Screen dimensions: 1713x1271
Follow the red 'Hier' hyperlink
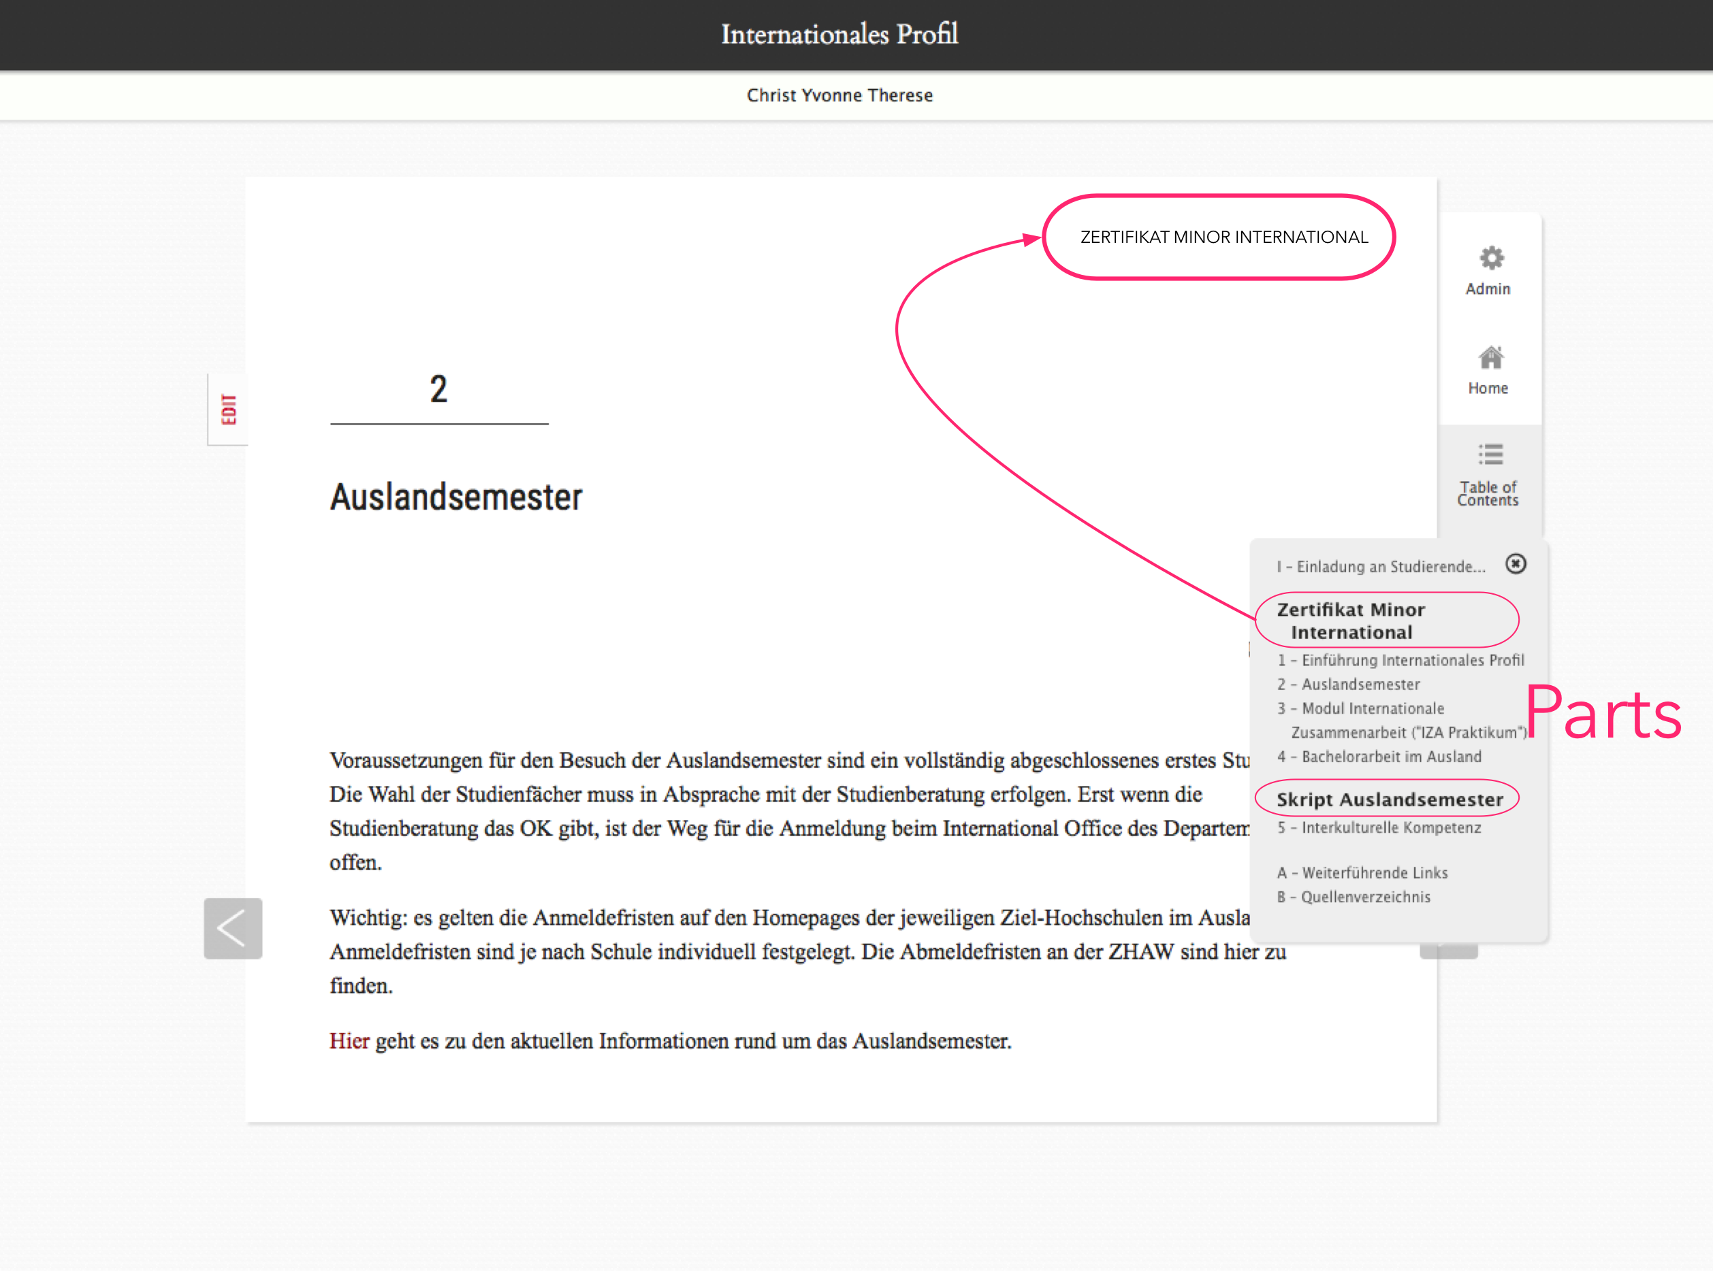[349, 1041]
